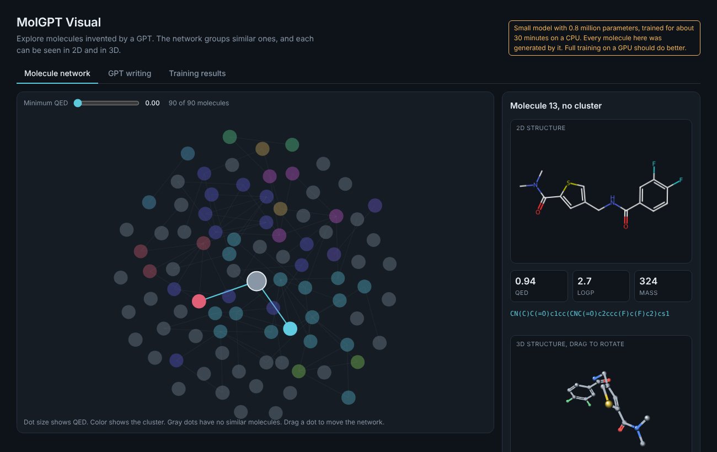The image size is (717, 452).
Task: Click the 'Dot size shows QED' legend text
Action: tap(204, 422)
